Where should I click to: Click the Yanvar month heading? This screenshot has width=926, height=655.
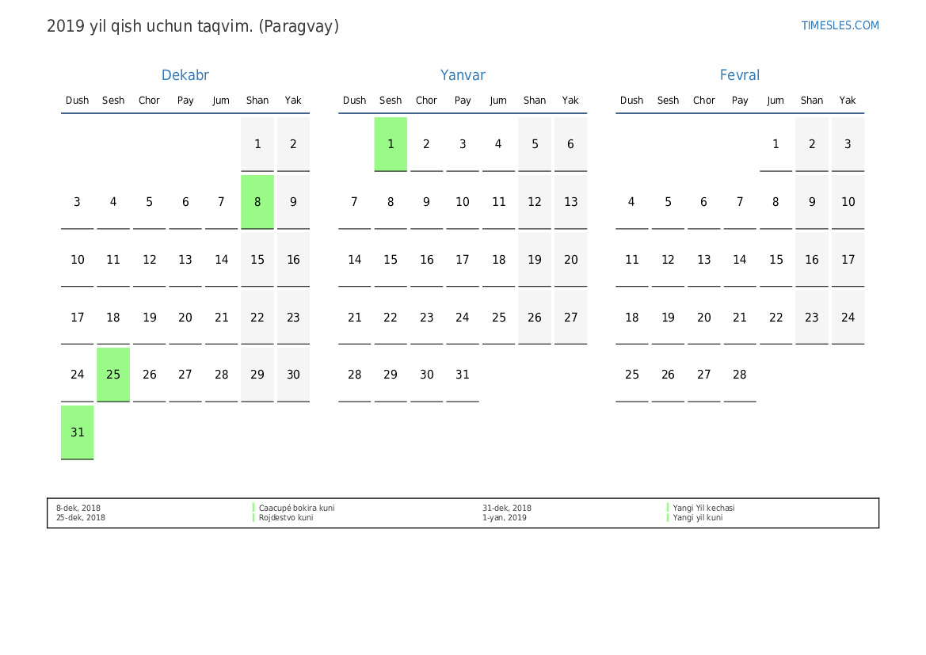(x=463, y=75)
